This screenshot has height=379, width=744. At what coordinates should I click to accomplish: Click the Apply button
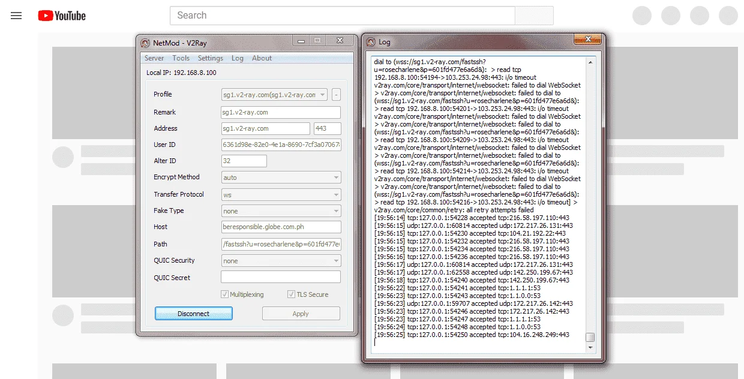coord(301,314)
